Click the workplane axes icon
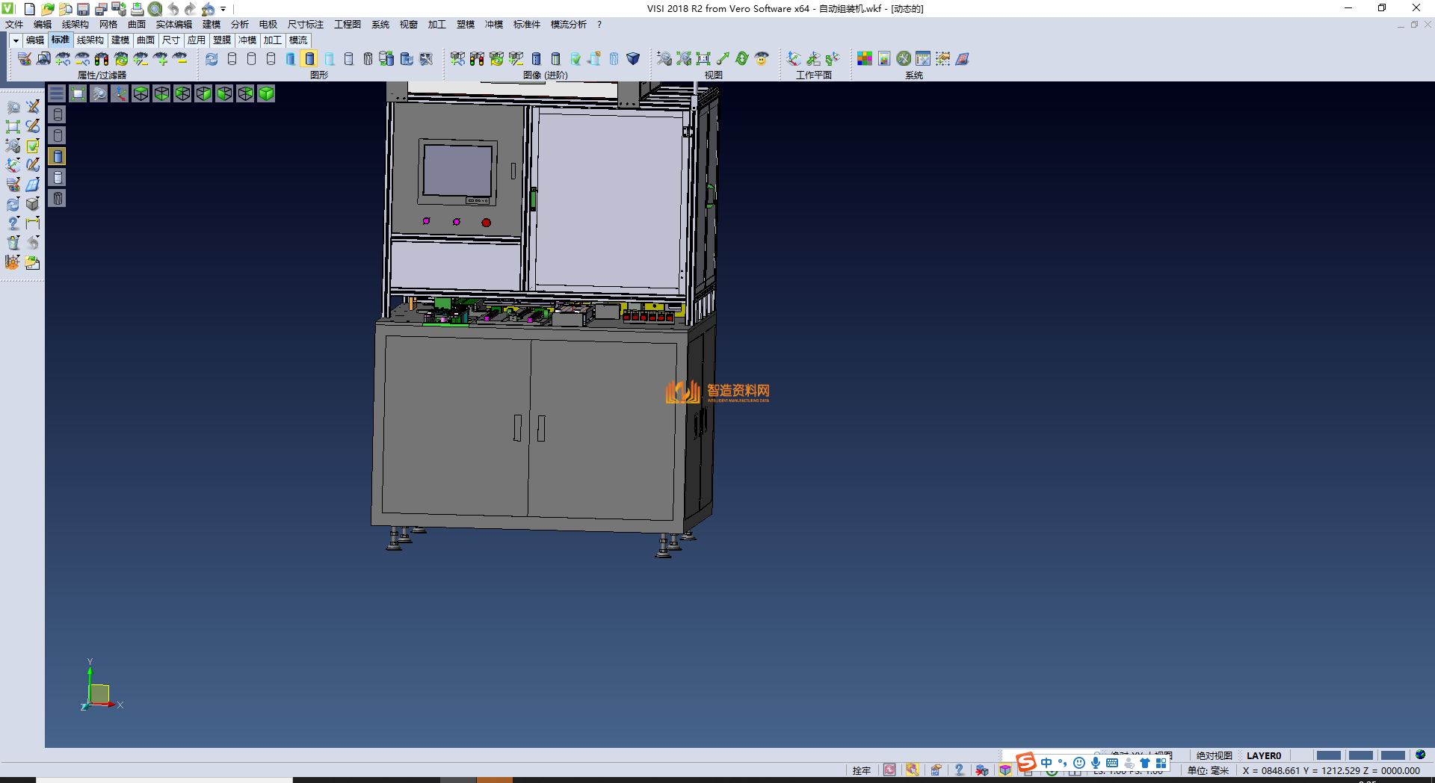 (794, 58)
